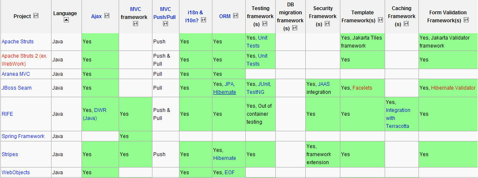
Task: Open the JBoss Seam project link
Action: coord(16,88)
